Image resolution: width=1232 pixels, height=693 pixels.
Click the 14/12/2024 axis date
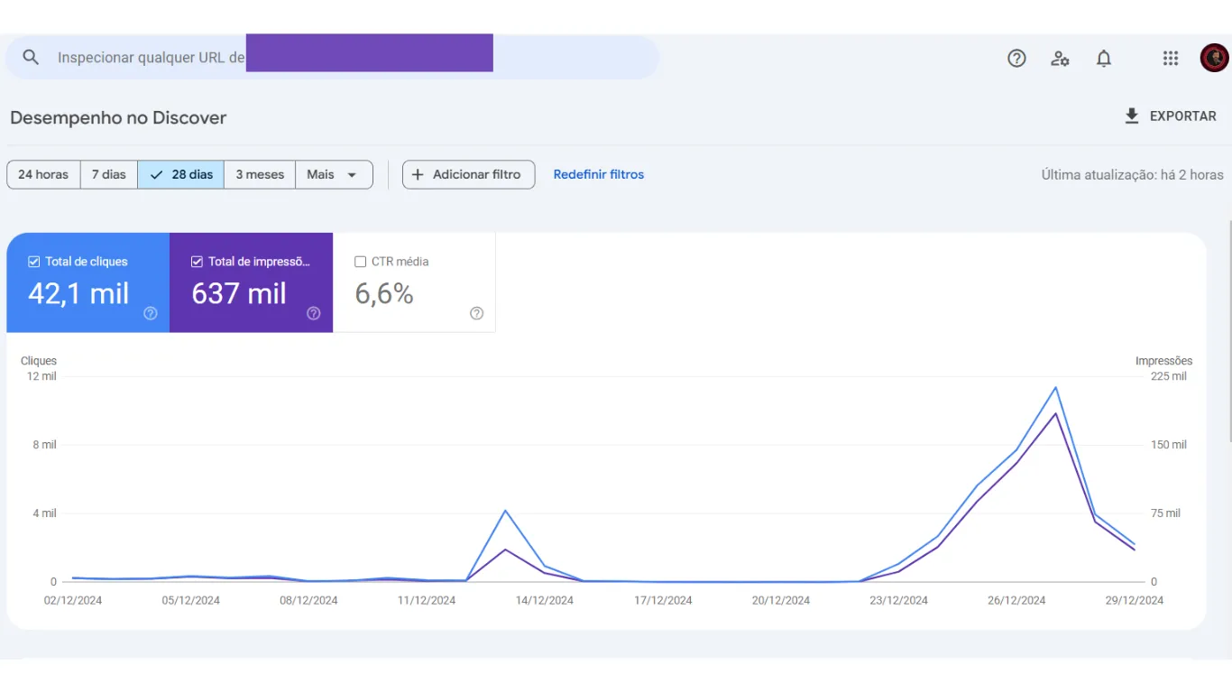[545, 601]
